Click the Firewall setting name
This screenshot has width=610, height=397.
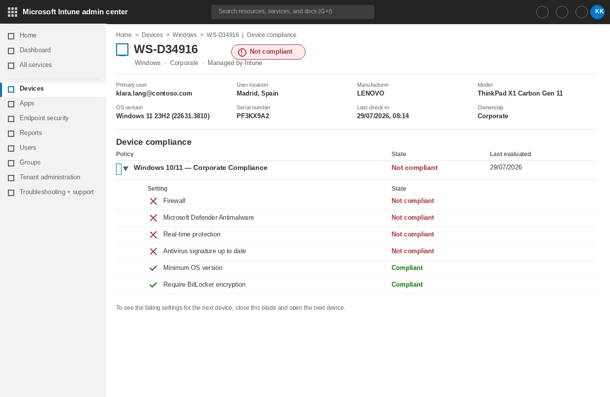[174, 201]
